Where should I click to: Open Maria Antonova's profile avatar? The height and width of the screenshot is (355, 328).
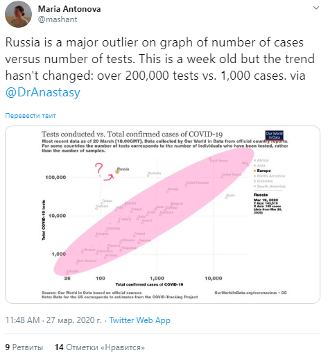(x=18, y=14)
